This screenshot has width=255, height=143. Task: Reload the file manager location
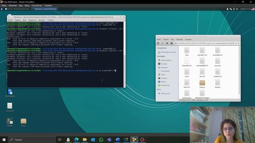tap(239, 43)
